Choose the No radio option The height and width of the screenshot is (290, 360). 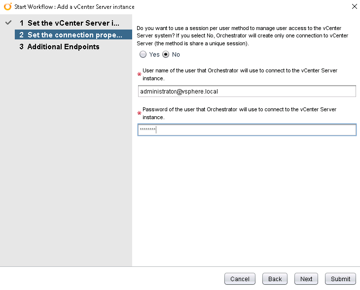point(166,54)
